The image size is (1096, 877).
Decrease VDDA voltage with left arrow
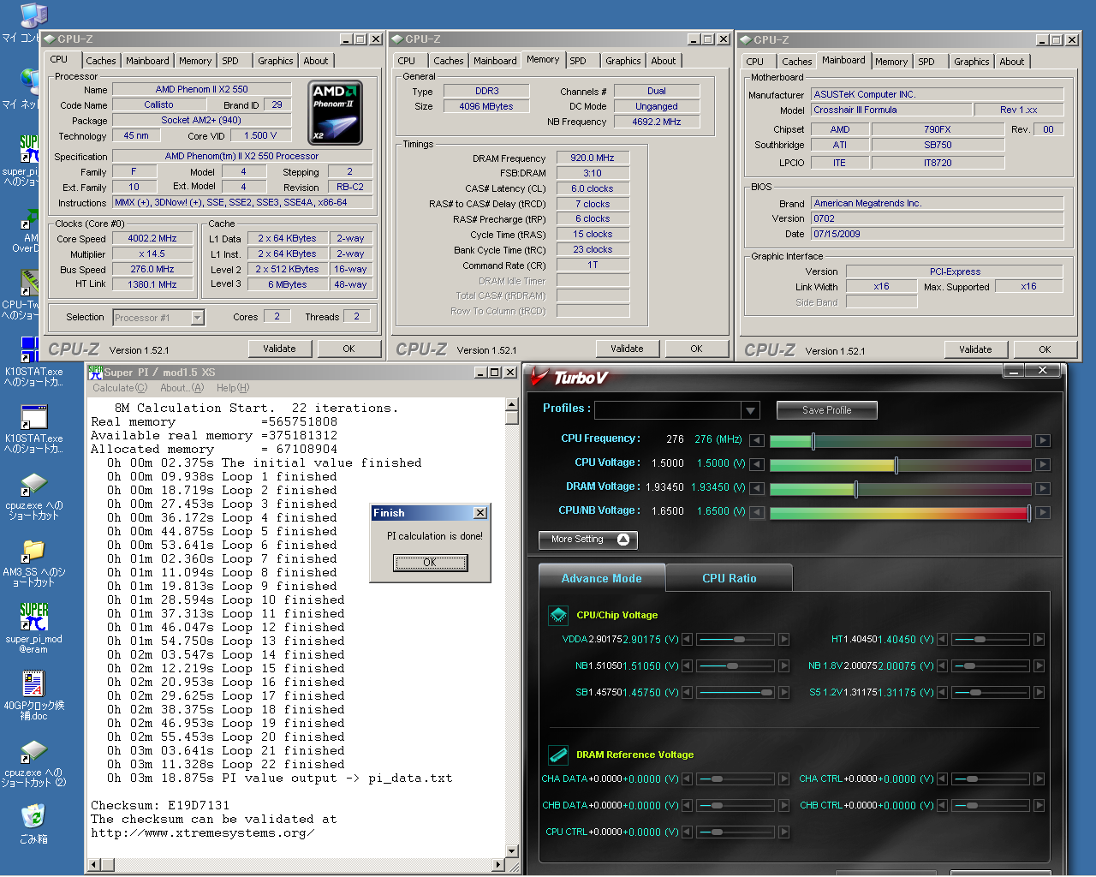pyautogui.click(x=688, y=640)
